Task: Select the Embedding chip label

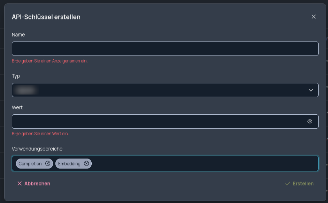Action: (x=69, y=164)
